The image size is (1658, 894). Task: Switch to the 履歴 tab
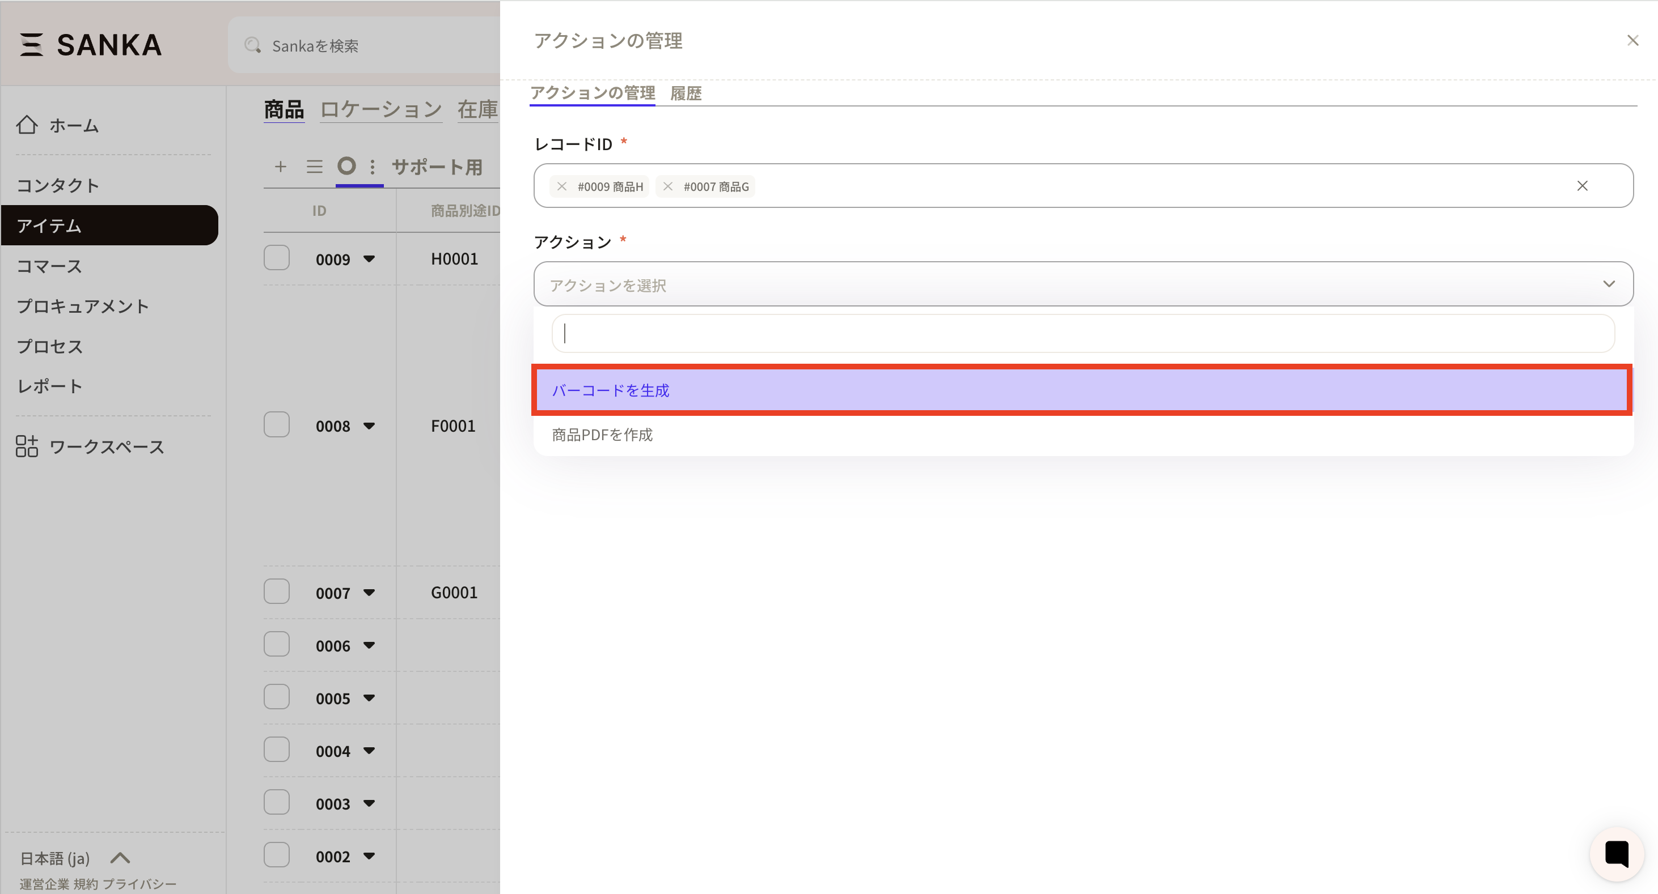[x=686, y=93]
